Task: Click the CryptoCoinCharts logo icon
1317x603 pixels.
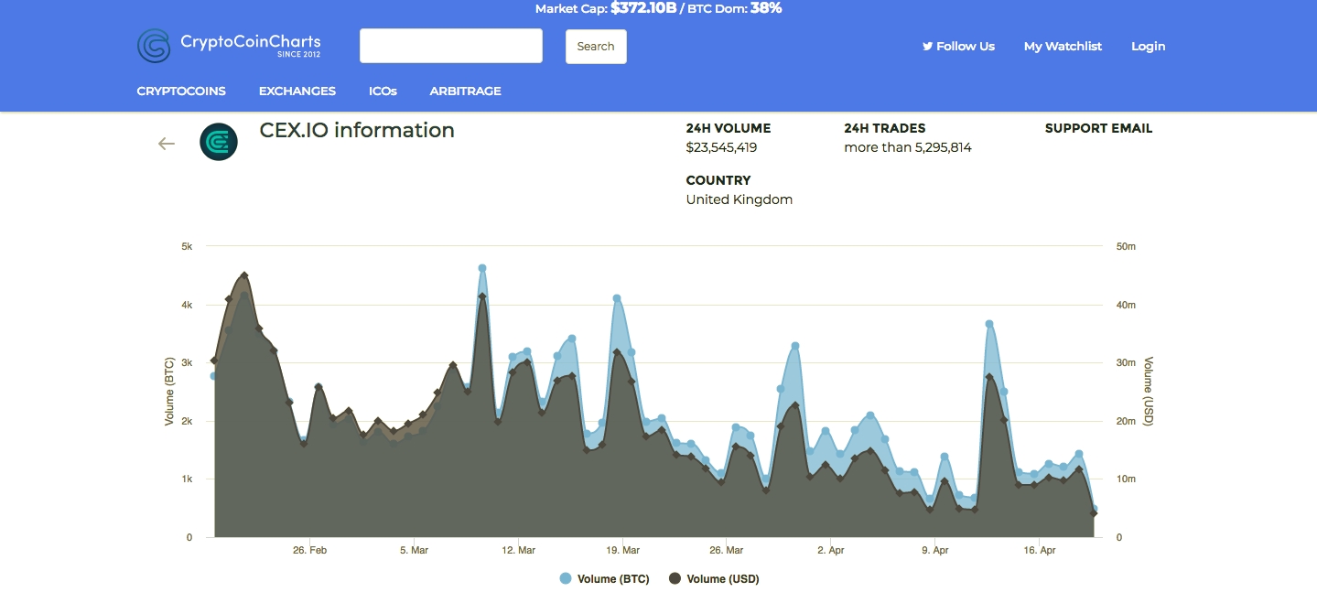Action: tap(154, 46)
